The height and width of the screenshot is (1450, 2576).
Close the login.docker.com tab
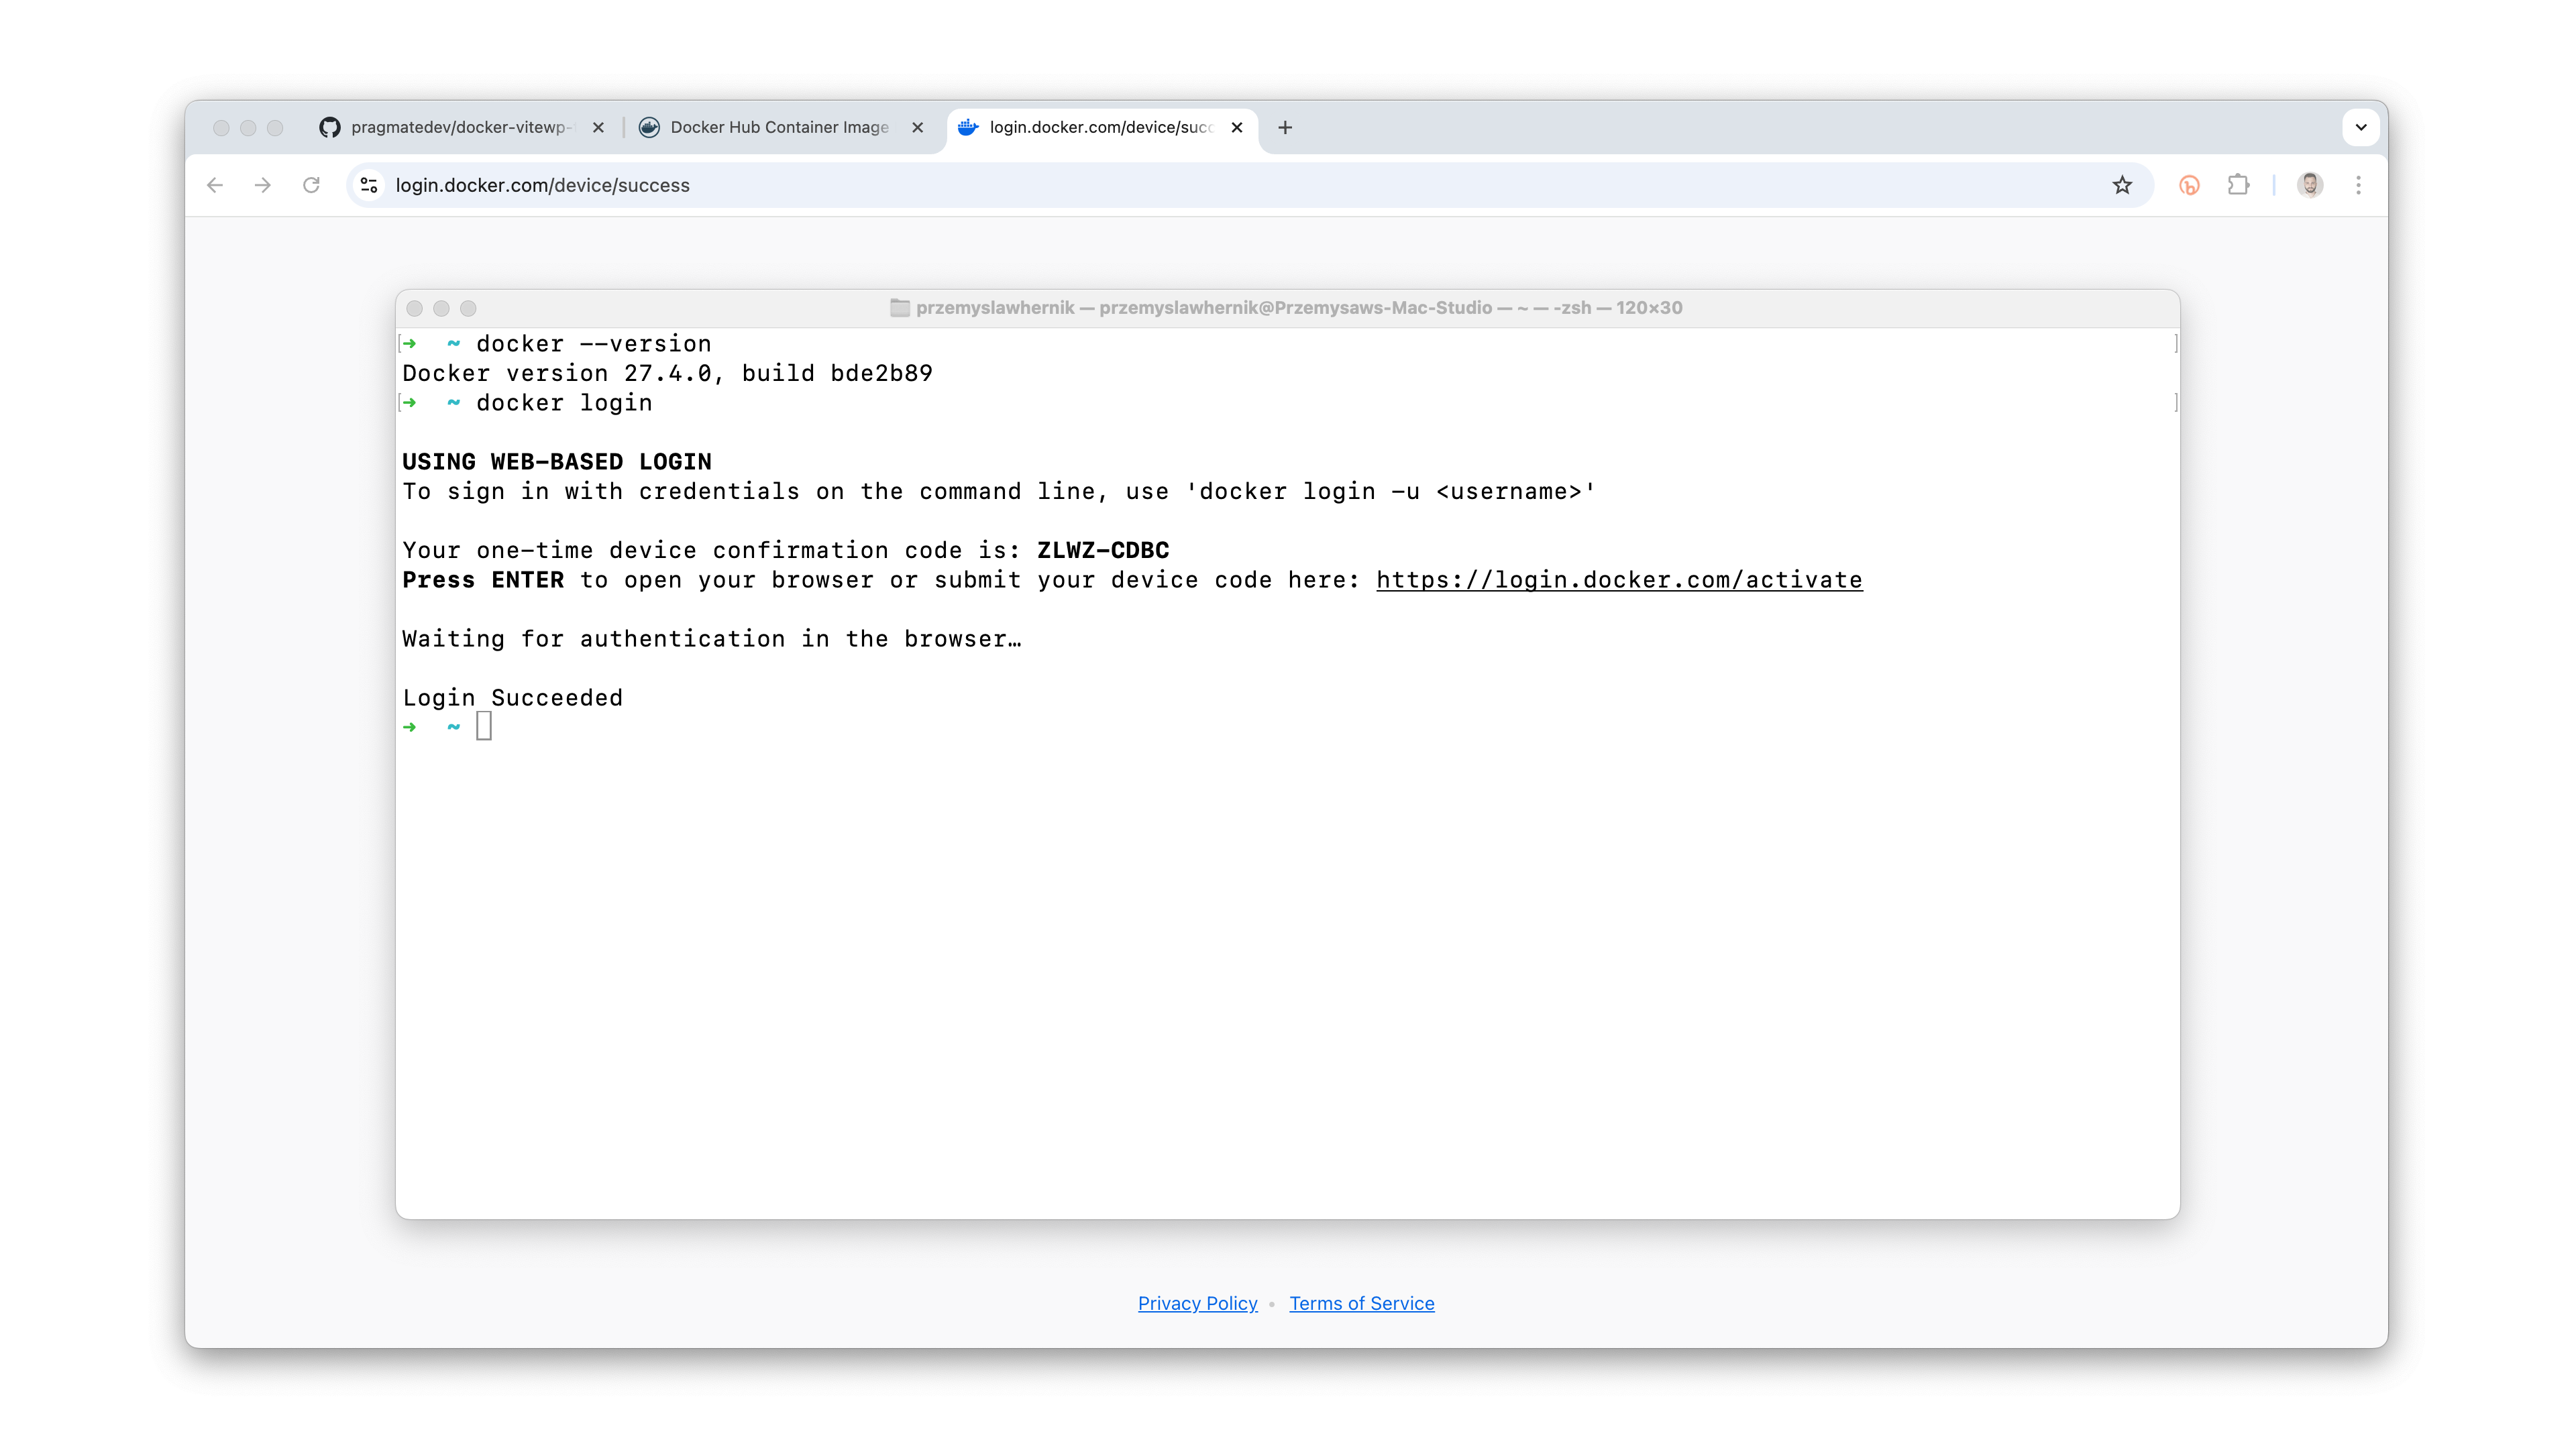[1237, 127]
